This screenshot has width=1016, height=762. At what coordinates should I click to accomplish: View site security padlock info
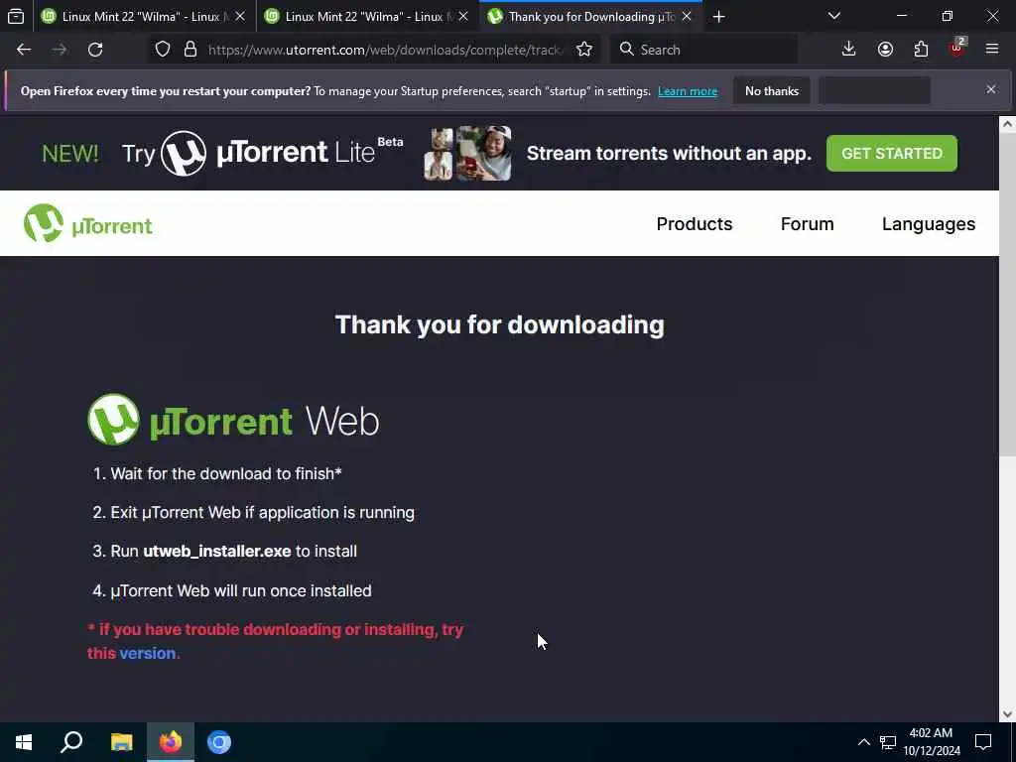pos(190,50)
